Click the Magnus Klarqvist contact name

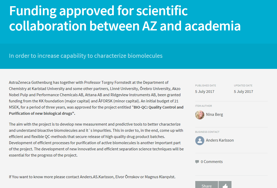160,177
